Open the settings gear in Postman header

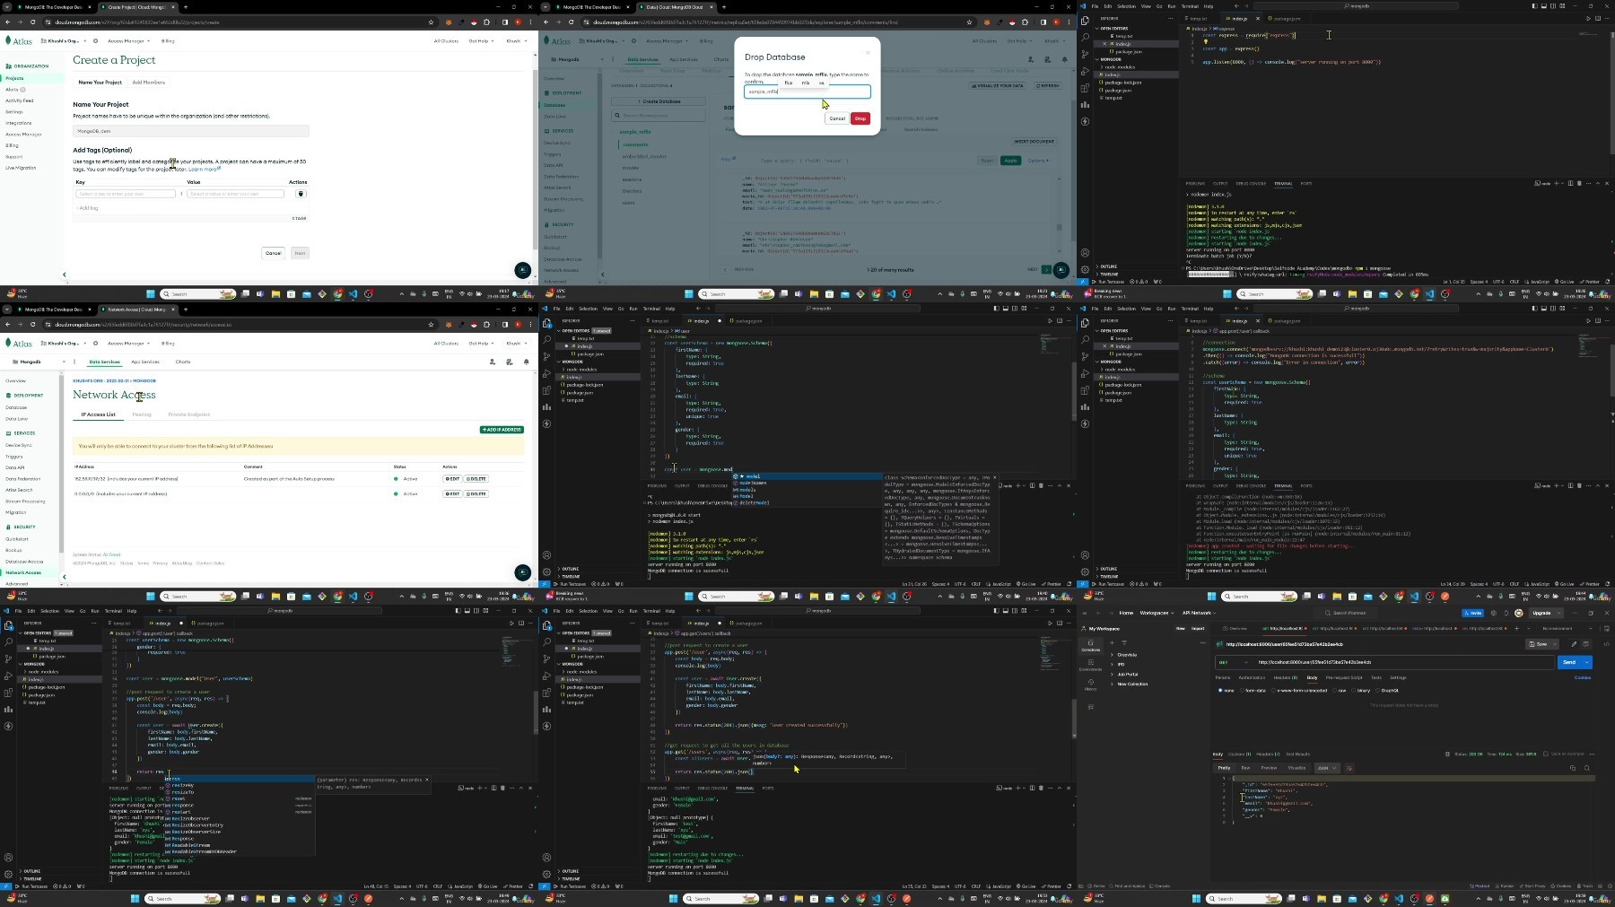tap(1493, 613)
